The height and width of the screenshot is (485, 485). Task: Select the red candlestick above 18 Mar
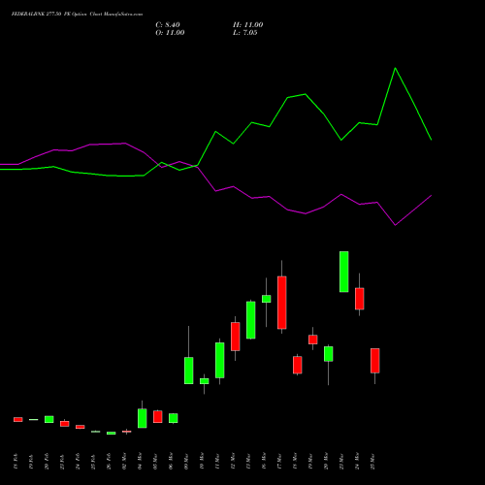click(298, 365)
